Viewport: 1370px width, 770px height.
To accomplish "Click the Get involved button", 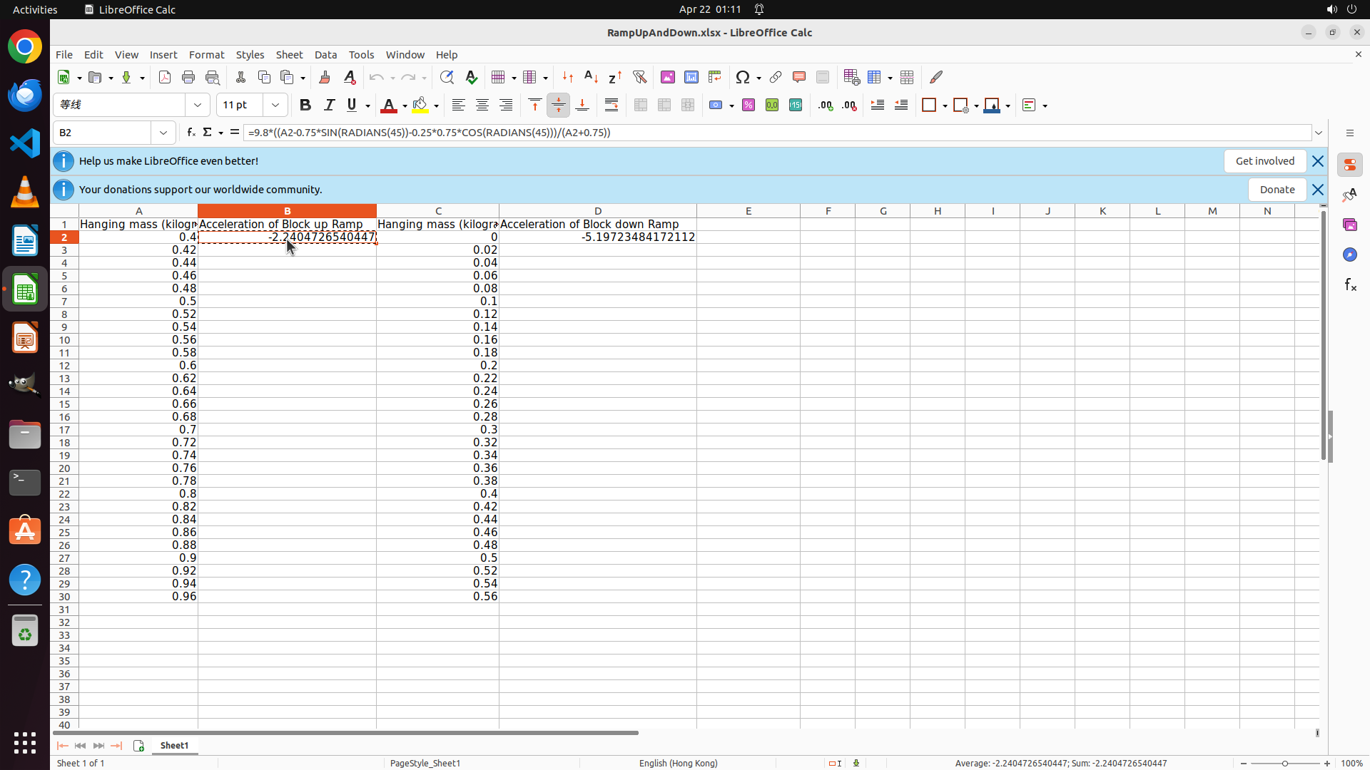I will pyautogui.click(x=1264, y=161).
